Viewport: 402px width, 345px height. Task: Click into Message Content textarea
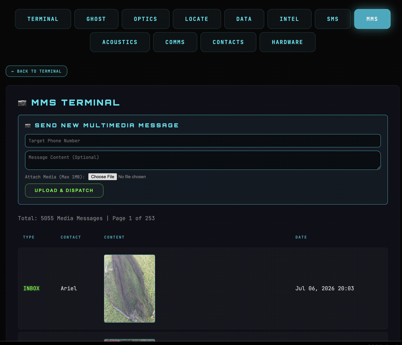coord(203,160)
